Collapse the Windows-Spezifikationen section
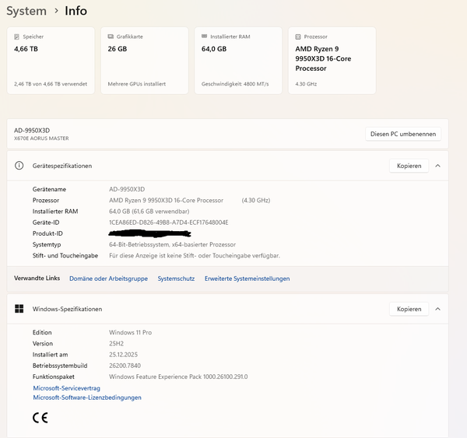The width and height of the screenshot is (467, 438). coord(437,309)
